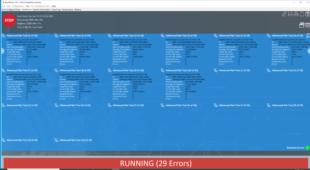
Task: Click Received Errors value 57
Action: 27,59
